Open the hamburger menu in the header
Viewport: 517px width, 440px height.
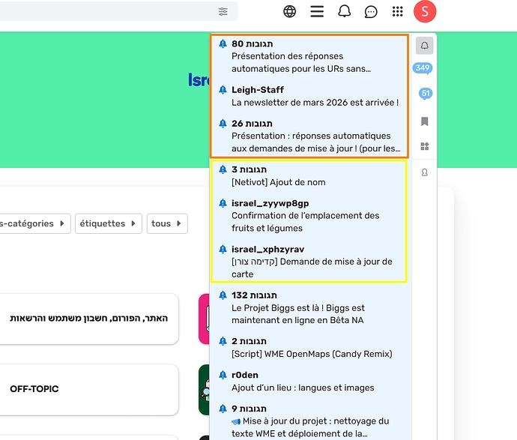click(x=317, y=11)
